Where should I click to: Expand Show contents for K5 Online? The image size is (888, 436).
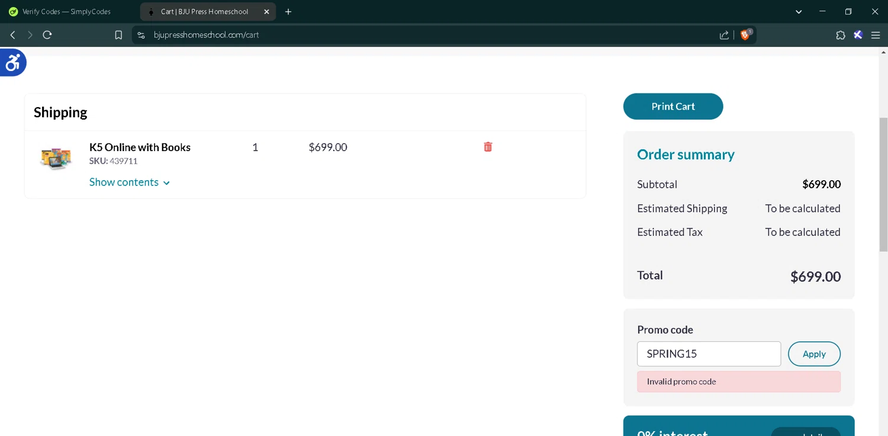pyautogui.click(x=130, y=182)
